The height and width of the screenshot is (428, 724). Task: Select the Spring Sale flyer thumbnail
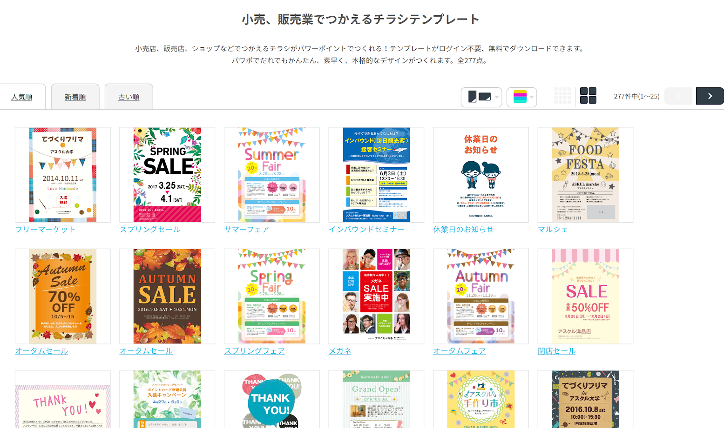click(x=167, y=175)
